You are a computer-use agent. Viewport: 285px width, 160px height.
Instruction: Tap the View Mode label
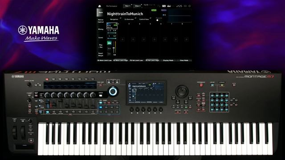pos(184,60)
